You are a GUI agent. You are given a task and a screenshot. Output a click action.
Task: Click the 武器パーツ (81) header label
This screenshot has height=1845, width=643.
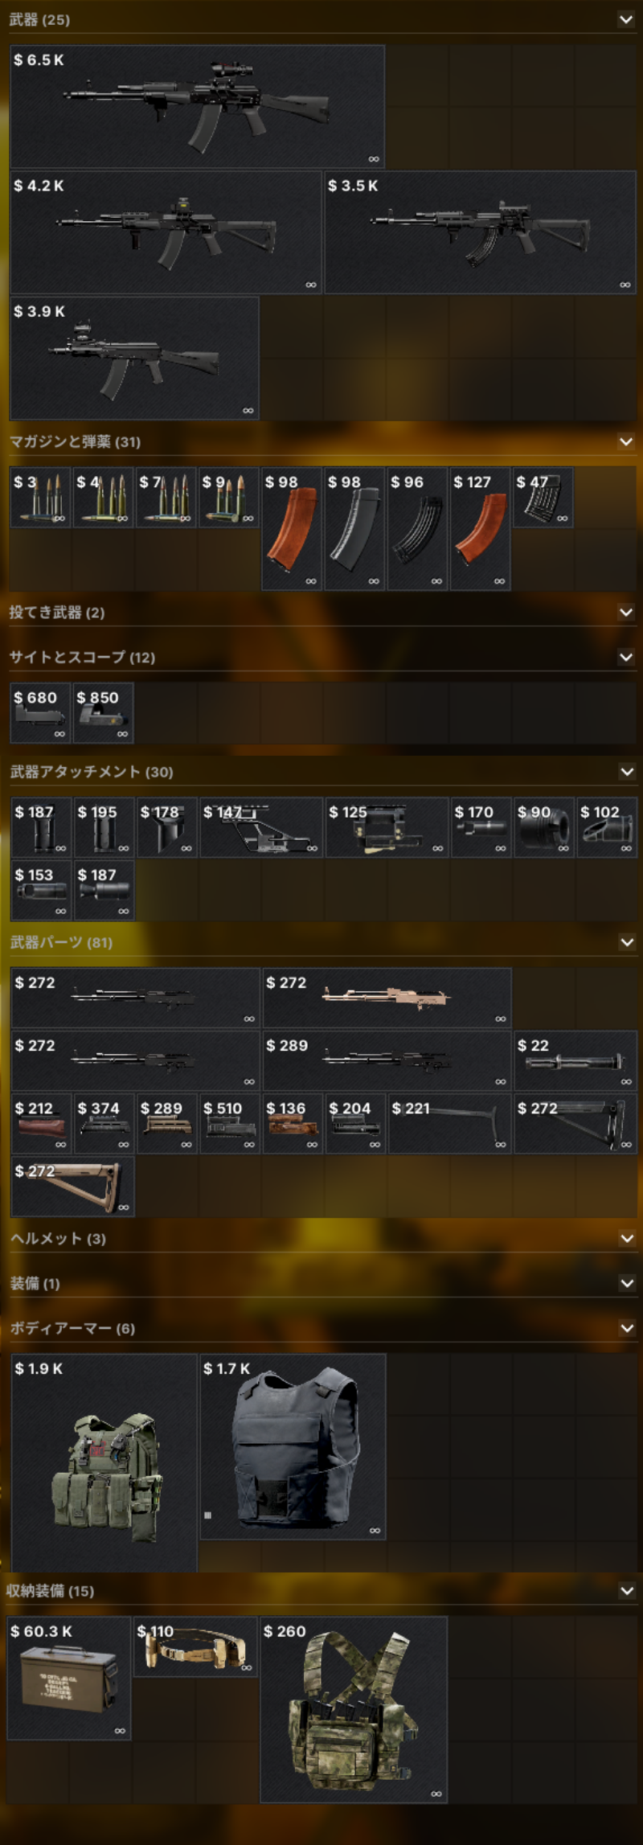click(61, 942)
